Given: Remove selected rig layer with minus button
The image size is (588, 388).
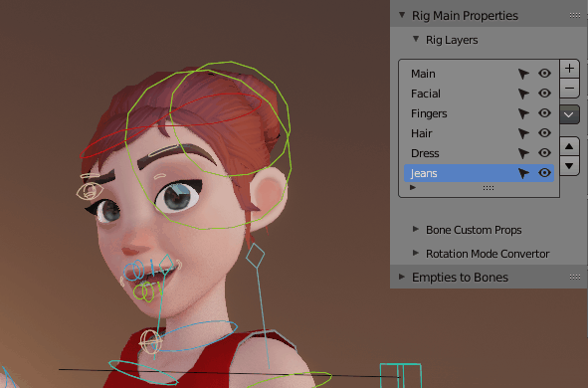Looking at the screenshot, I should 570,89.
